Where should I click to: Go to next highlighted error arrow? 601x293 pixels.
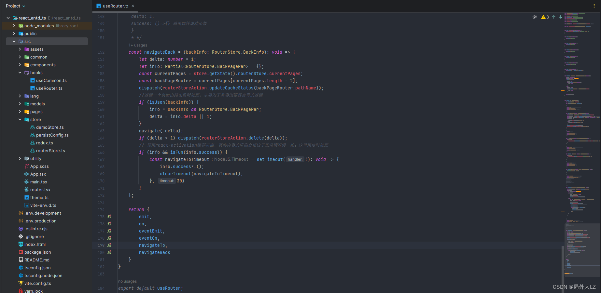(x=561, y=17)
